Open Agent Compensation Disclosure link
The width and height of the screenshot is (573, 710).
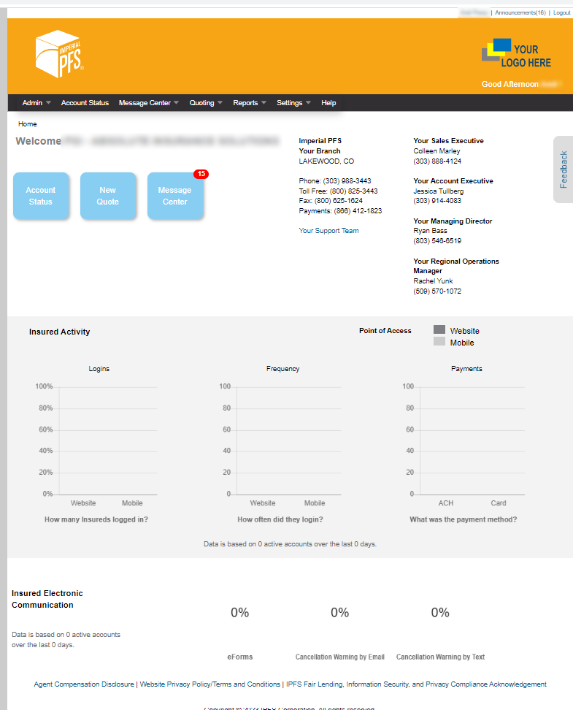pyautogui.click(x=84, y=684)
